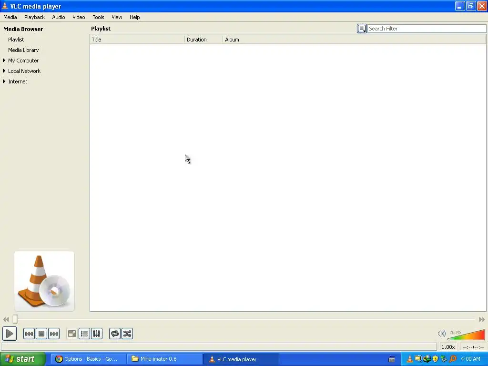Image resolution: width=488 pixels, height=366 pixels.
Task: Sort playlist by Album column
Action: coord(354,40)
